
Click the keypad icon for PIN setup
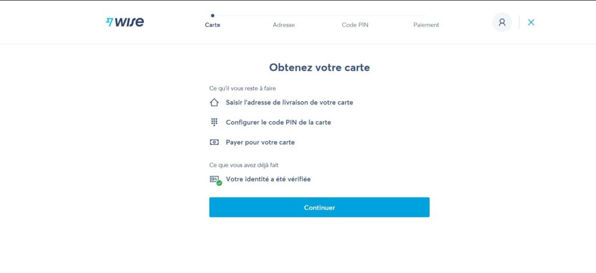[x=214, y=123]
